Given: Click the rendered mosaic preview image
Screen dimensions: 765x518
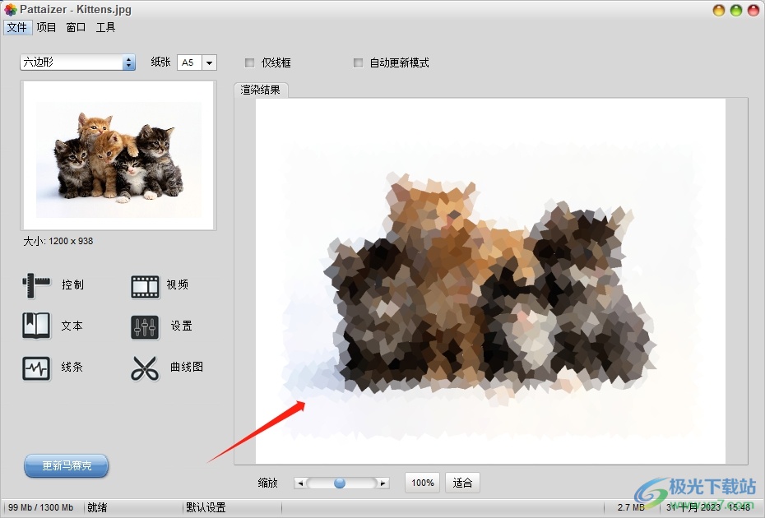Looking at the screenshot, I should coord(490,281).
